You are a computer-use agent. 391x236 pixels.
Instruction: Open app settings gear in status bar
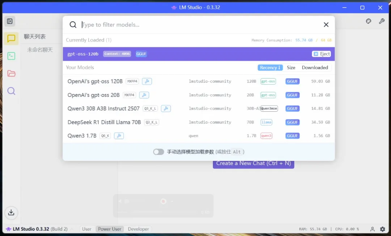(x=383, y=229)
